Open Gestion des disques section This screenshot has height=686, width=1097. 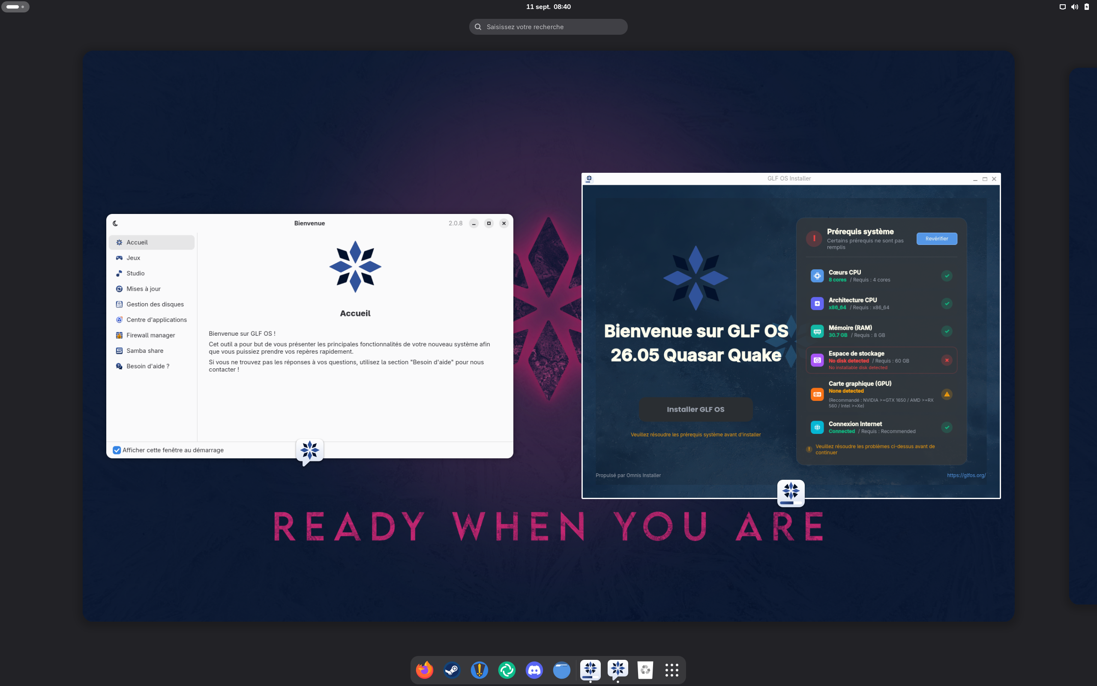pos(151,304)
